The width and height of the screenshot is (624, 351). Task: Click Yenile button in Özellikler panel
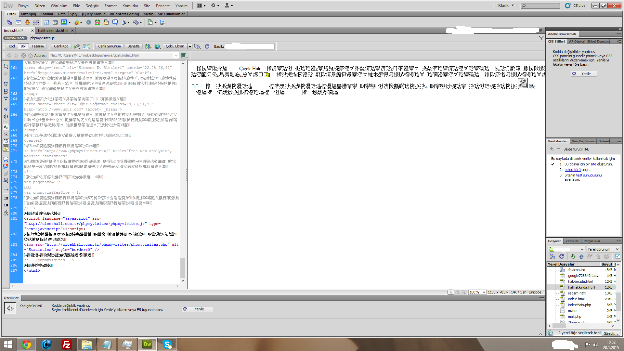coord(198,309)
